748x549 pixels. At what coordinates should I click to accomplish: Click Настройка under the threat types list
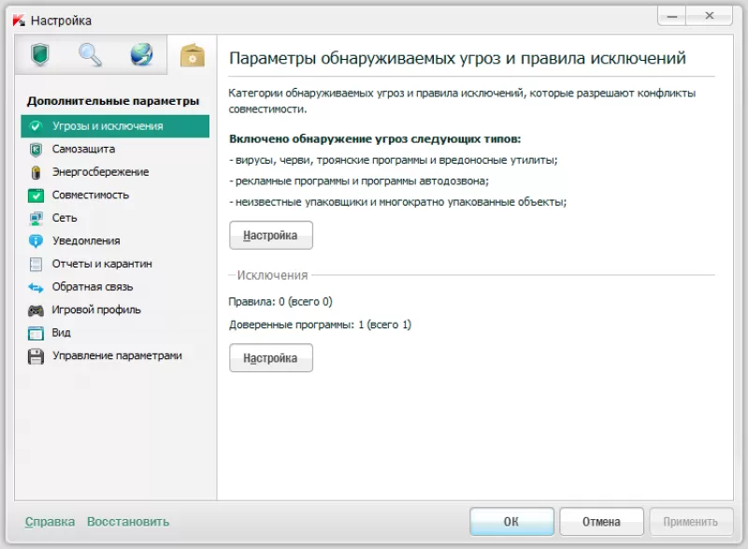(271, 235)
